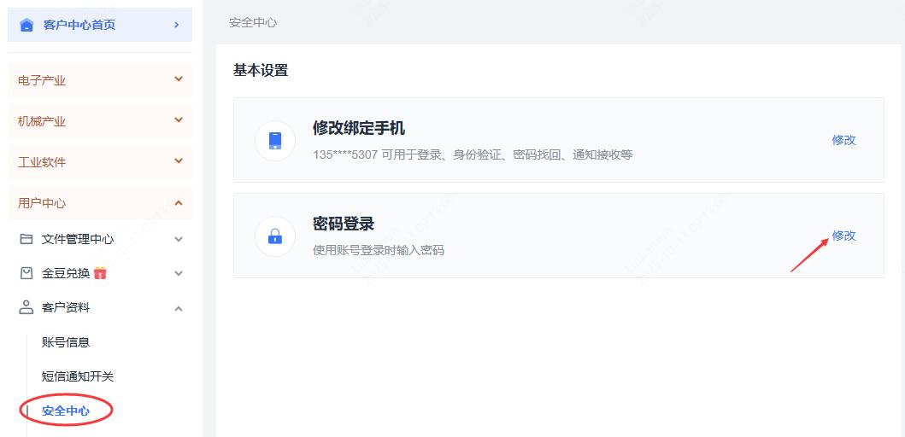The height and width of the screenshot is (437, 905).
Task: Click the 安全中心 breadcrumb title
Action: click(x=253, y=23)
